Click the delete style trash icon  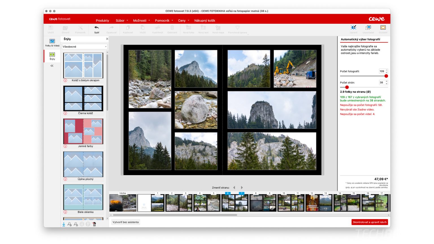(x=94, y=224)
